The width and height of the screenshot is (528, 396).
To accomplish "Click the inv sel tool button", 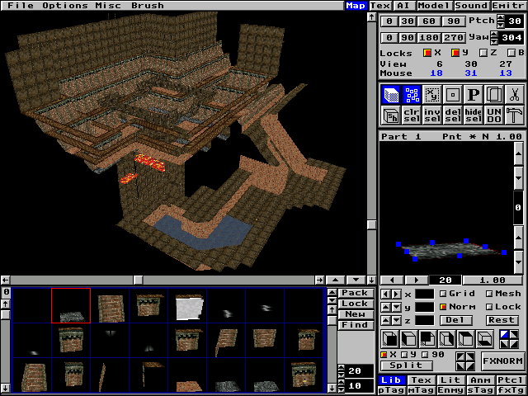I will coord(432,115).
